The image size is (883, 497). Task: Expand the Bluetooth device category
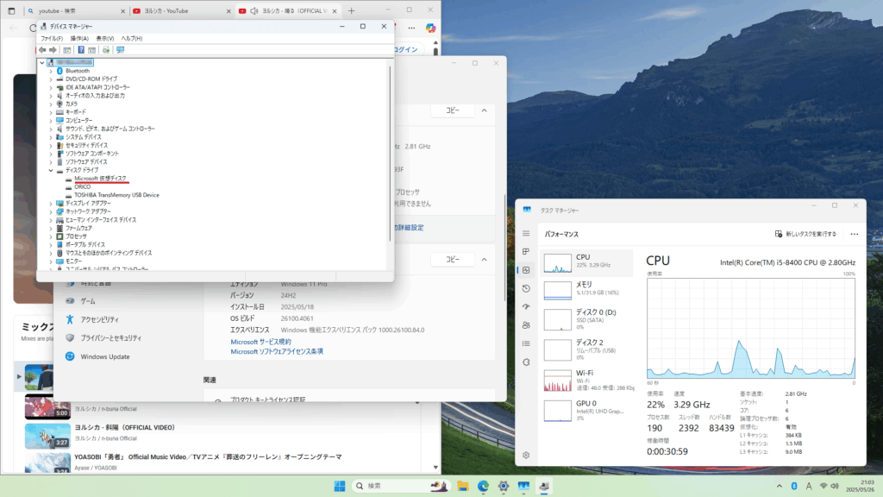tap(51, 71)
